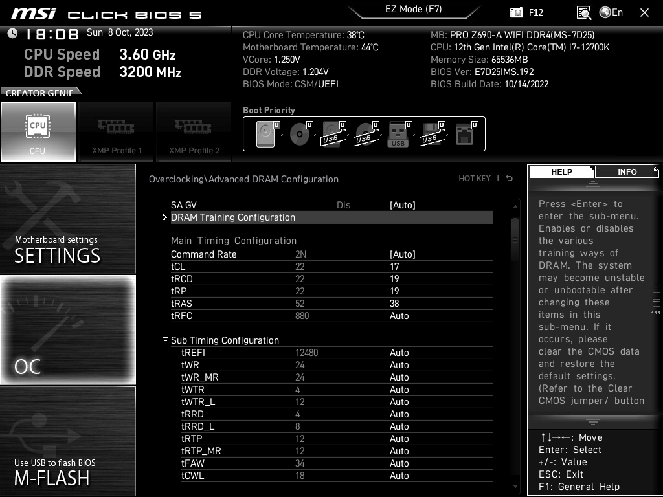Edit the tRAS value 38
The image size is (663, 497).
pyautogui.click(x=394, y=304)
